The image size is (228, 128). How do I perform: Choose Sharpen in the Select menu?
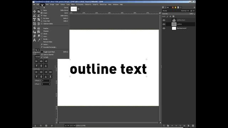click(x=55, y=31)
